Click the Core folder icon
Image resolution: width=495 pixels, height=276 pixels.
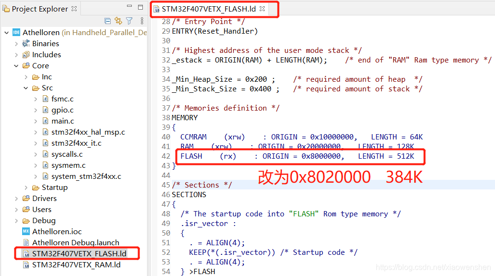[26, 65]
